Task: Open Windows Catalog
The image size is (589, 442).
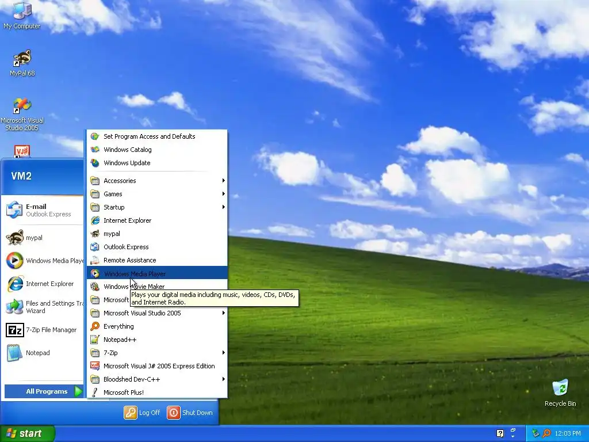Action: pyautogui.click(x=157, y=150)
